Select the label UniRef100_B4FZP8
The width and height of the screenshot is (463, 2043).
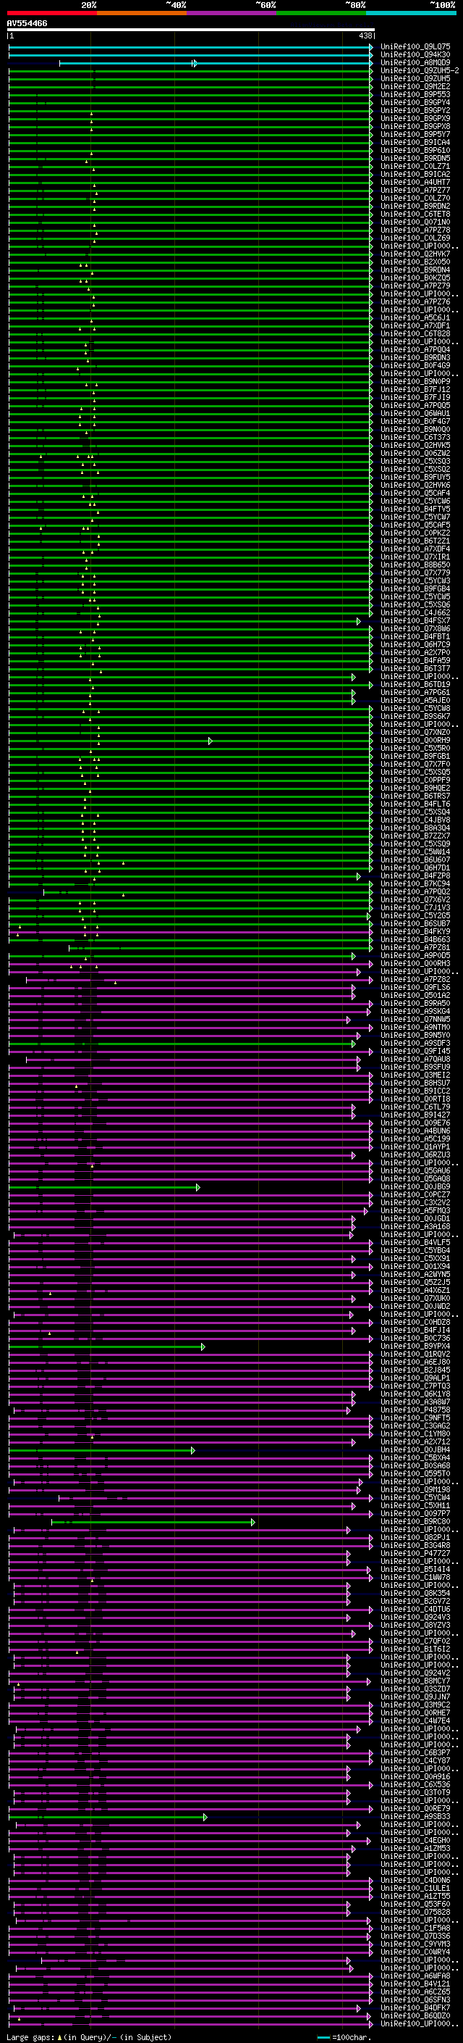click(415, 875)
